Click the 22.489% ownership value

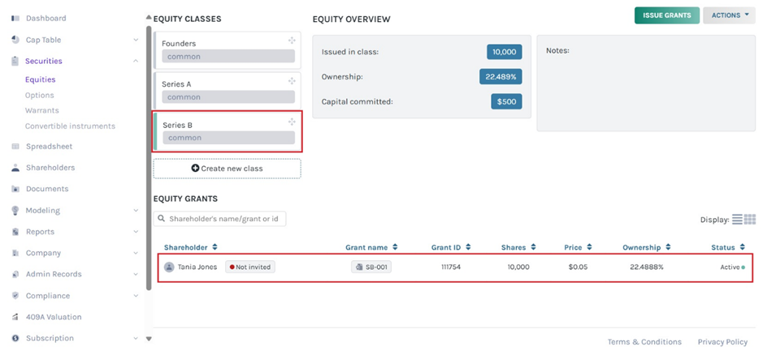pyautogui.click(x=501, y=77)
